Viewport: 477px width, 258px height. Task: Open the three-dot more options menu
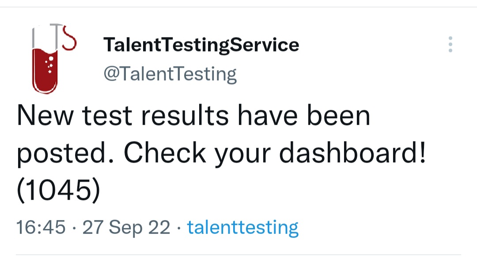[450, 45]
